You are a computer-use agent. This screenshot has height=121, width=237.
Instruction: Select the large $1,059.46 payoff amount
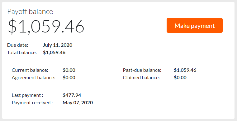pos(46,27)
